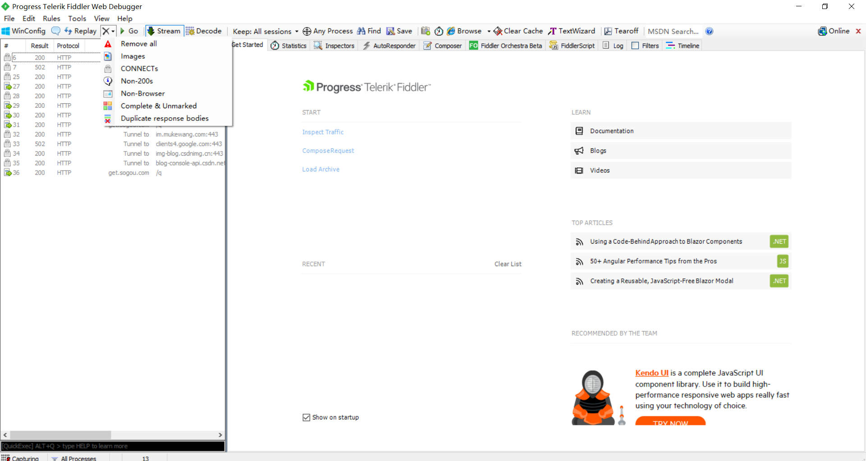Switch to the Statistics tab
Image resolution: width=866 pixels, height=461 pixels.
[289, 46]
